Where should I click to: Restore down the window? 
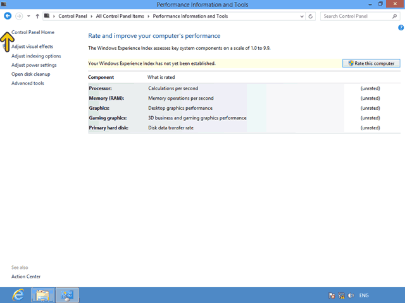click(380, 4)
